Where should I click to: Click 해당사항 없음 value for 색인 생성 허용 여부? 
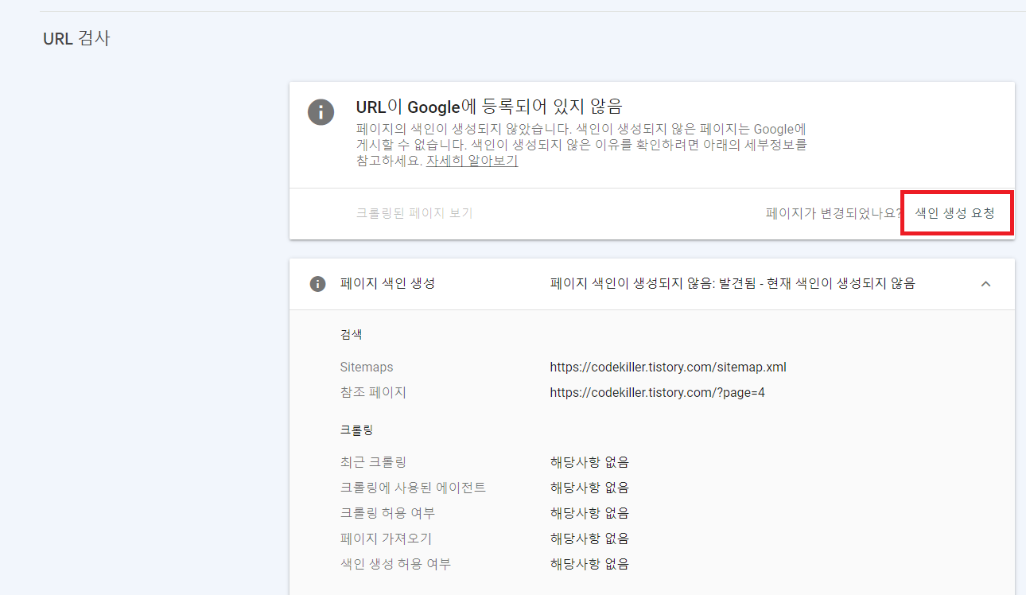[589, 564]
